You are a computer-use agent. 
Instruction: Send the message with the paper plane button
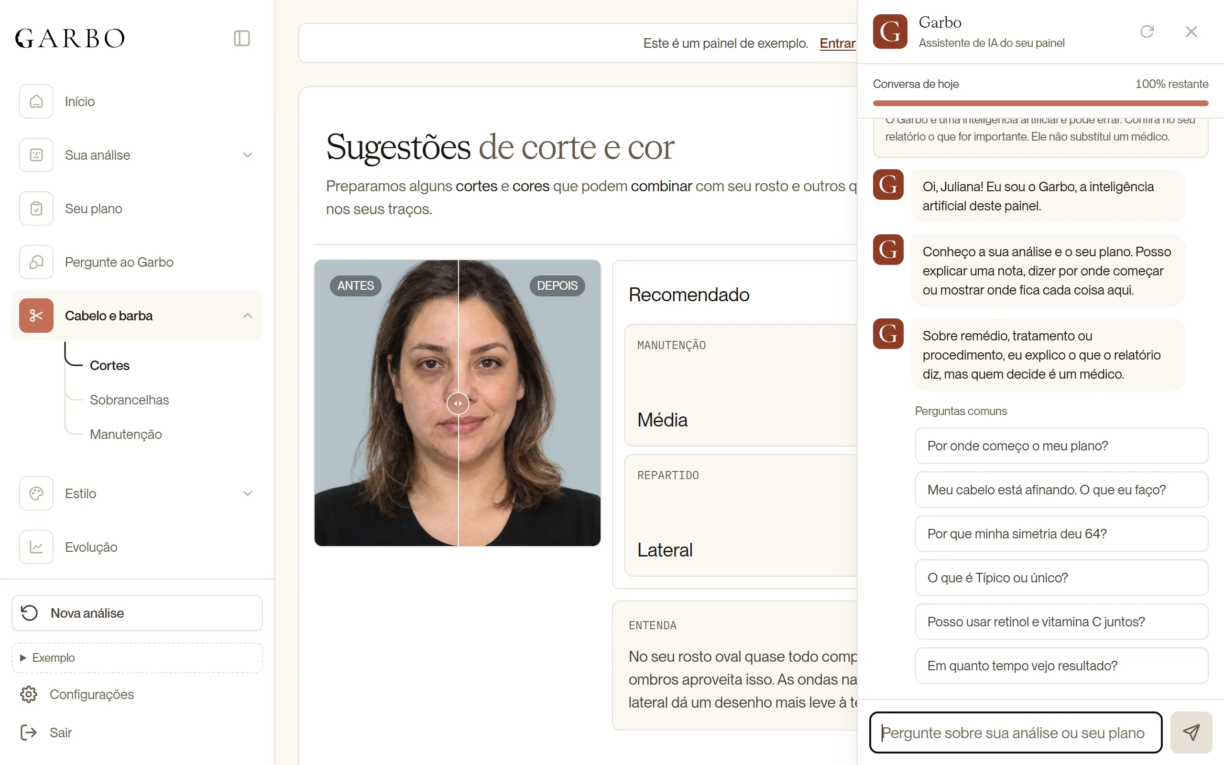[x=1191, y=732]
